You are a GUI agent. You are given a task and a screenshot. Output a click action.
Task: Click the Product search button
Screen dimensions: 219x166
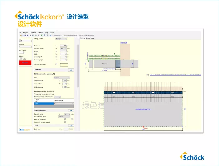click(57, 35)
